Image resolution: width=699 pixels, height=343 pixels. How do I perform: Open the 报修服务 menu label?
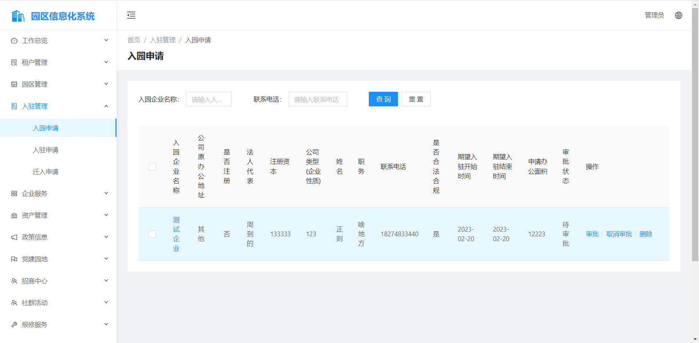click(x=35, y=325)
